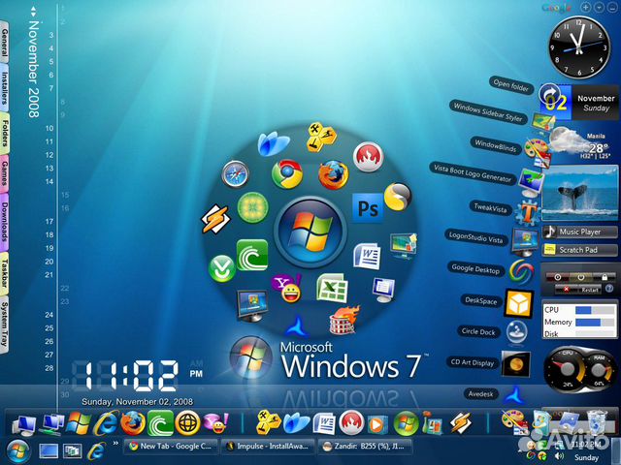Open Vista Boot Logo Generator

[x=532, y=182]
